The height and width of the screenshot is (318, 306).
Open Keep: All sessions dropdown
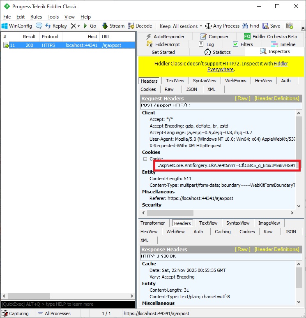pyautogui.click(x=181, y=26)
